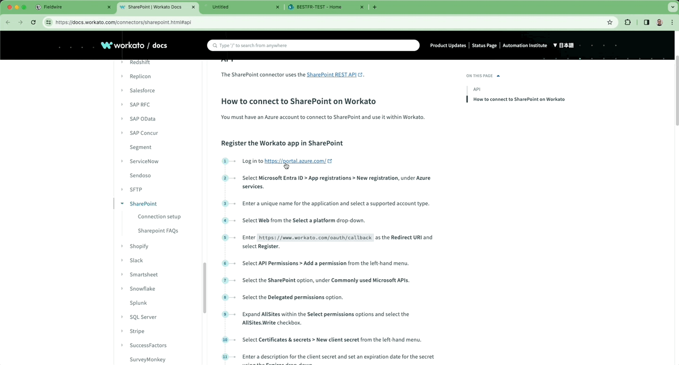Open the browser extensions puzzle icon
The image size is (679, 365).
pyautogui.click(x=628, y=22)
